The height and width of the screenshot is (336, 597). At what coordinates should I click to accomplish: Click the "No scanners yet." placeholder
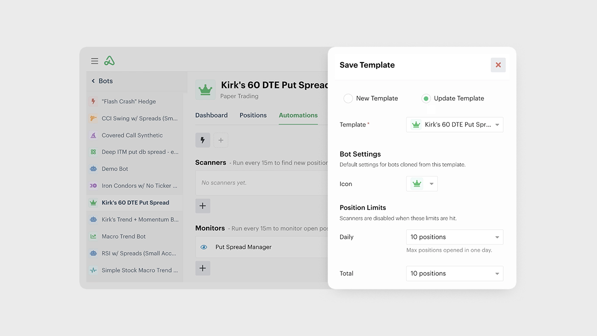224,183
